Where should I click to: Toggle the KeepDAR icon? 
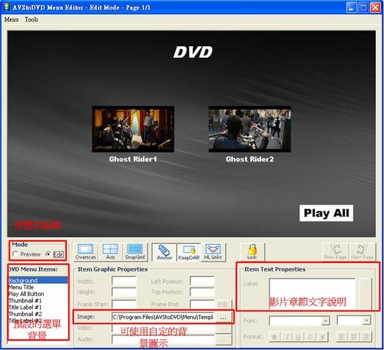coord(189,252)
